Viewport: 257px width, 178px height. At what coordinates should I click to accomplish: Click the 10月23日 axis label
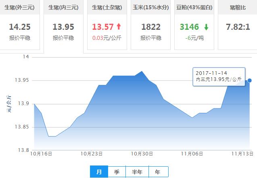click(x=92, y=154)
